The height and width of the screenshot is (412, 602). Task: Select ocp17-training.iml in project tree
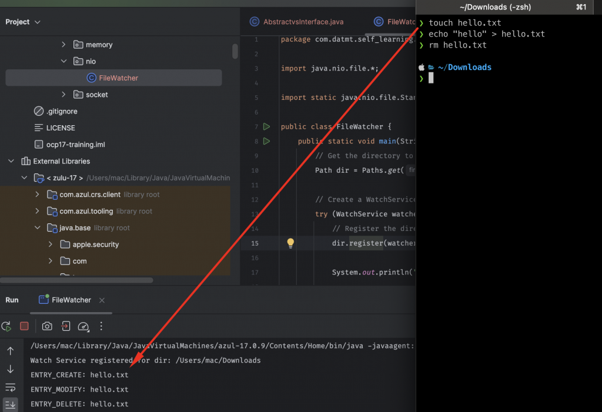(75, 145)
